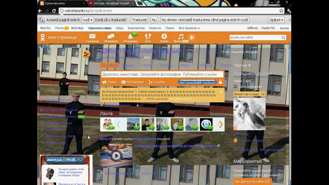
Task: Click the browser back arrow
Action: coord(40,11)
